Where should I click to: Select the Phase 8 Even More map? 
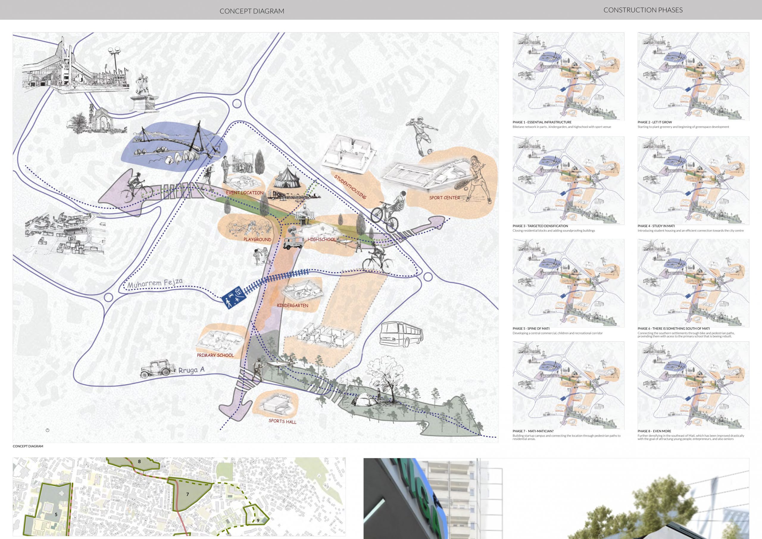point(693,385)
